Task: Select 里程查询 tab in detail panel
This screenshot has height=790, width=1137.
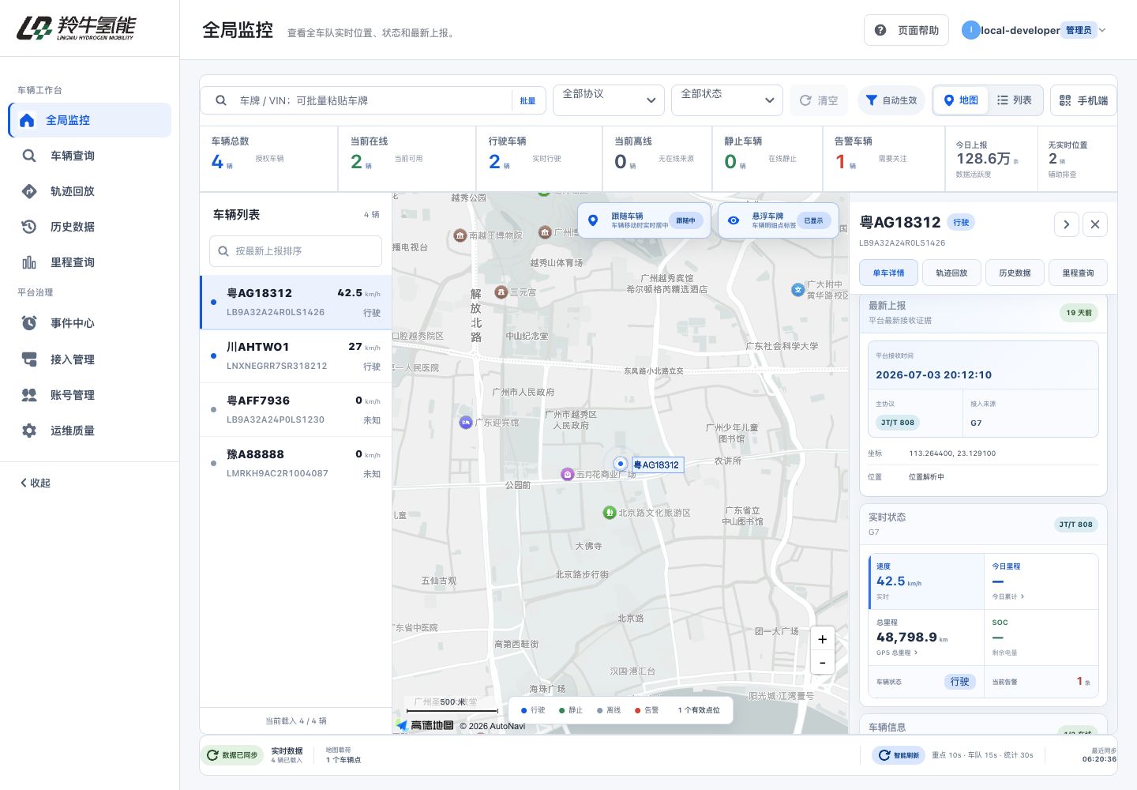Action: [1078, 273]
